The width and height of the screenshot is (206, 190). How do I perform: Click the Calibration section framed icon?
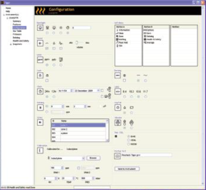(40, 150)
